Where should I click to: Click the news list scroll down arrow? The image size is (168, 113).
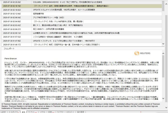coord(163,44)
